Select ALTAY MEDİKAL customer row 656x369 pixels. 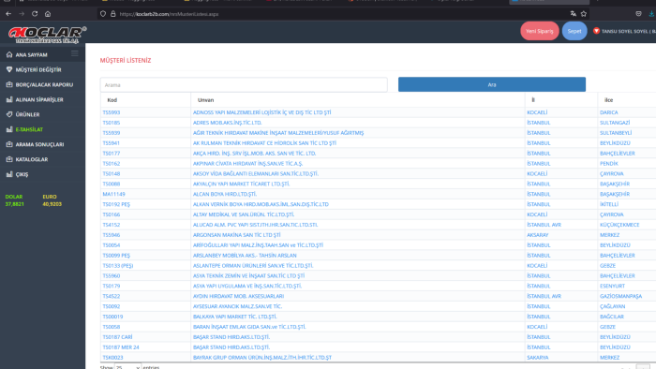[x=244, y=214]
